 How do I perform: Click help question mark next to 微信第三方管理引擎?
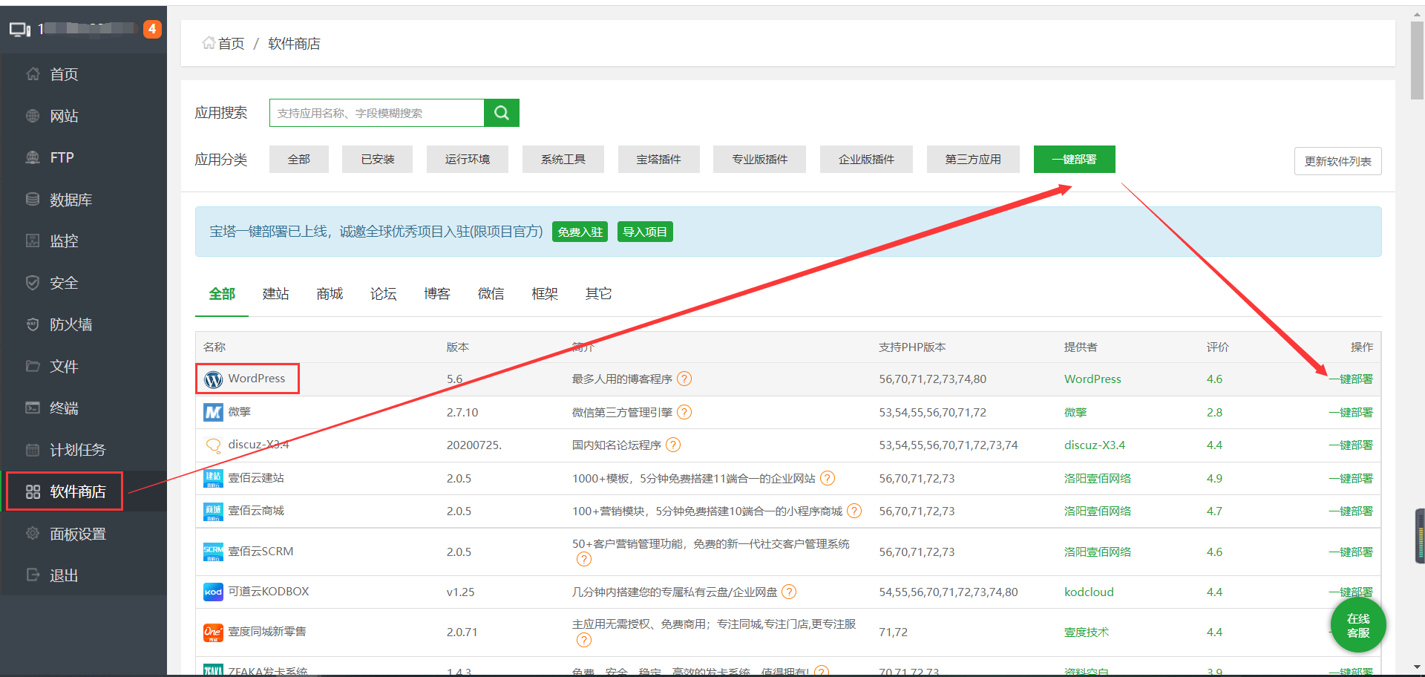coord(684,412)
